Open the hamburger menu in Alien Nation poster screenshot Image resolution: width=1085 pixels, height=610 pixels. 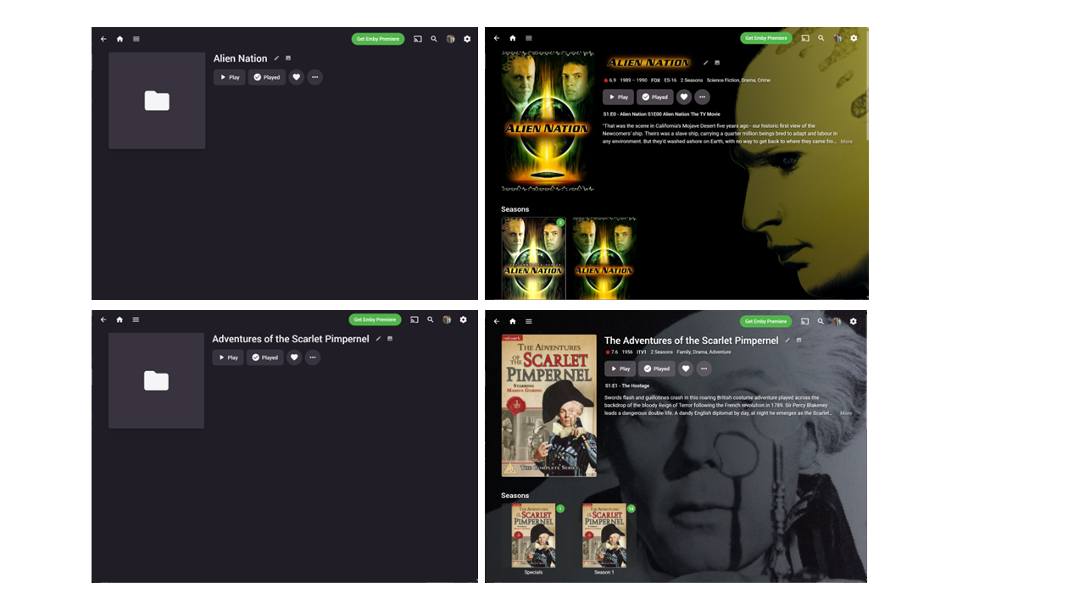click(x=529, y=38)
